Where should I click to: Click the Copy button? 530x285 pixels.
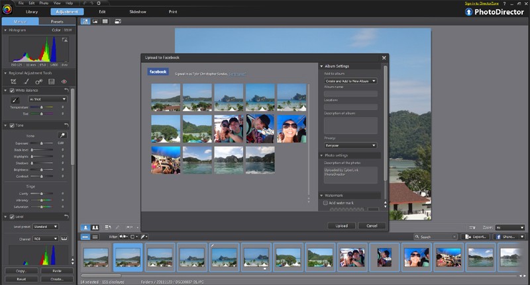tap(21, 271)
